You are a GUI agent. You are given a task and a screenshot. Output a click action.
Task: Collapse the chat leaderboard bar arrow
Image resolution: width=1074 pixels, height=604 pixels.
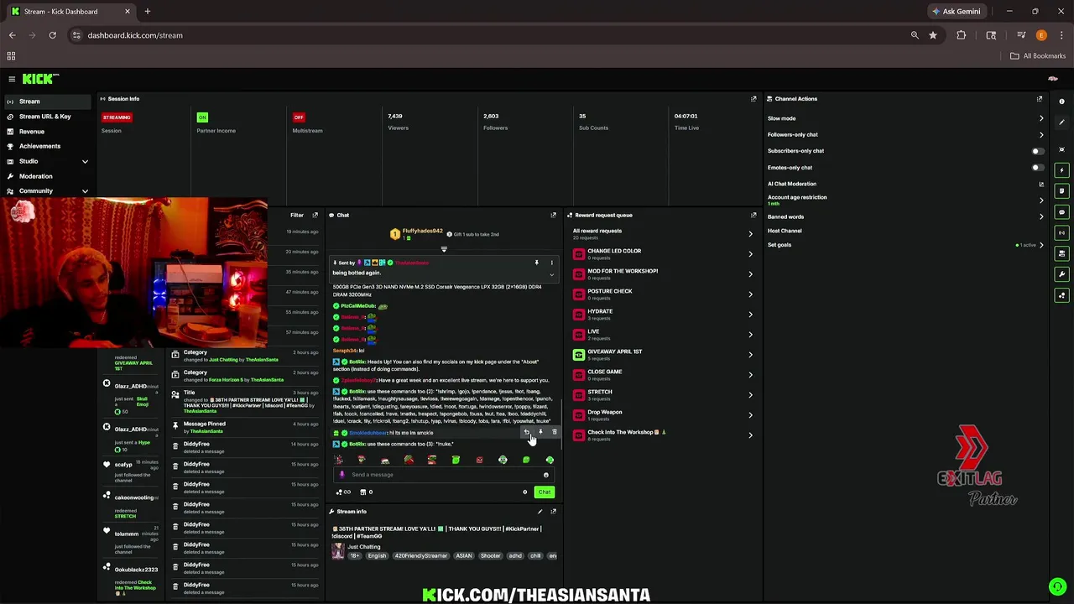click(x=444, y=249)
